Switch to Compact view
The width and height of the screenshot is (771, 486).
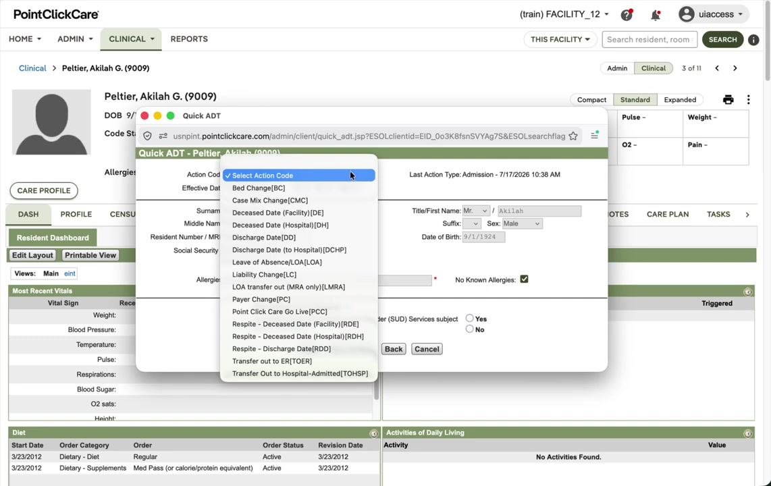click(x=591, y=100)
